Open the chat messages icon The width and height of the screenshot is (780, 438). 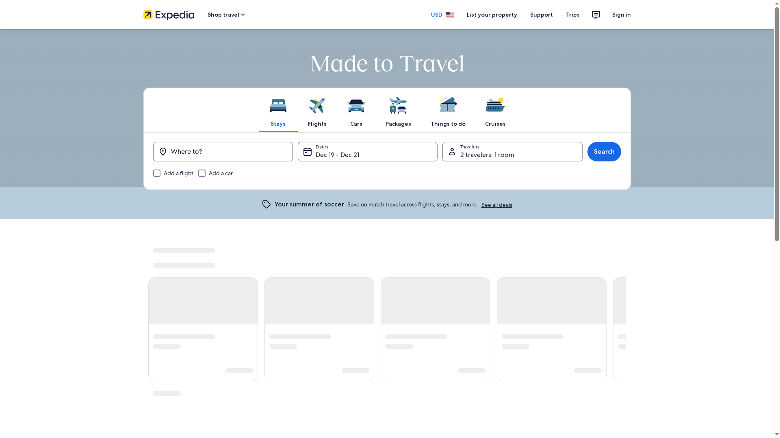pos(596,15)
